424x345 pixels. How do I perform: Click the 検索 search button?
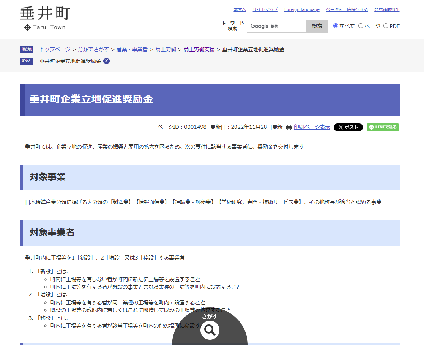(317, 26)
